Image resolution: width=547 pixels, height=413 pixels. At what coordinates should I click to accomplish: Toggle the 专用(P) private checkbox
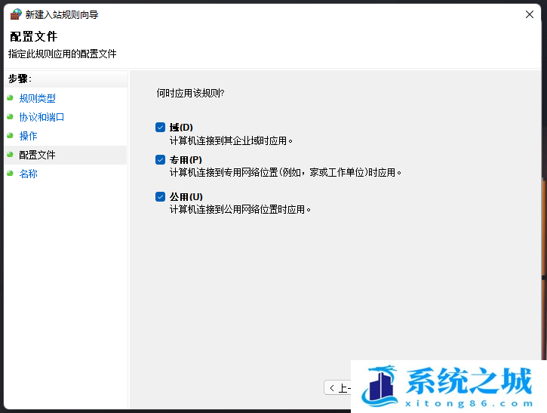[160, 159]
